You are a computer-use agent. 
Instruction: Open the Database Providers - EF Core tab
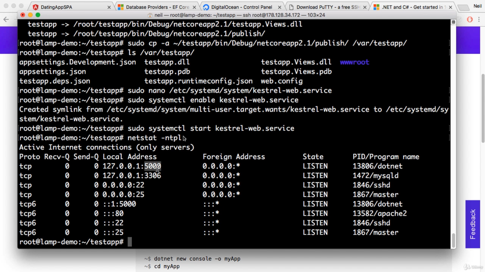[157, 7]
